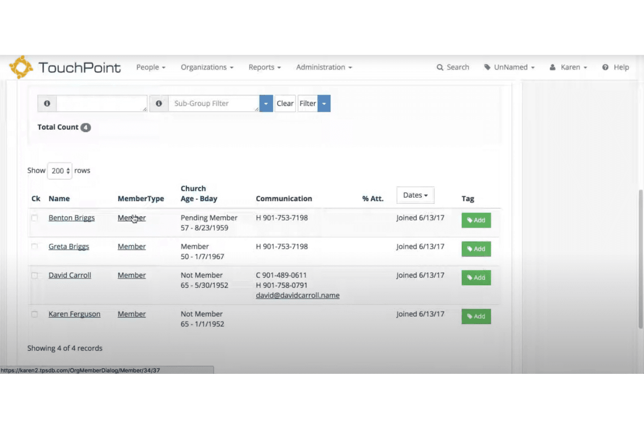The image size is (644, 429).
Task: Click the Help navbar item
Action: pyautogui.click(x=615, y=67)
